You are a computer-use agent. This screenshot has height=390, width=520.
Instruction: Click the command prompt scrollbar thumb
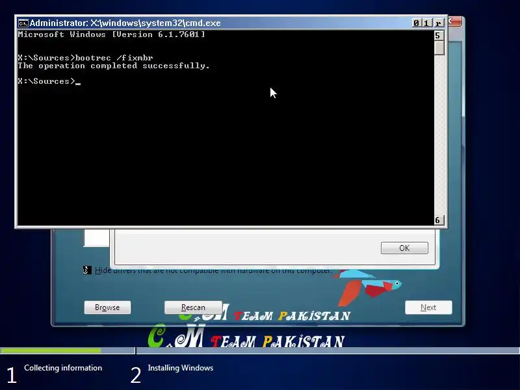439,47
